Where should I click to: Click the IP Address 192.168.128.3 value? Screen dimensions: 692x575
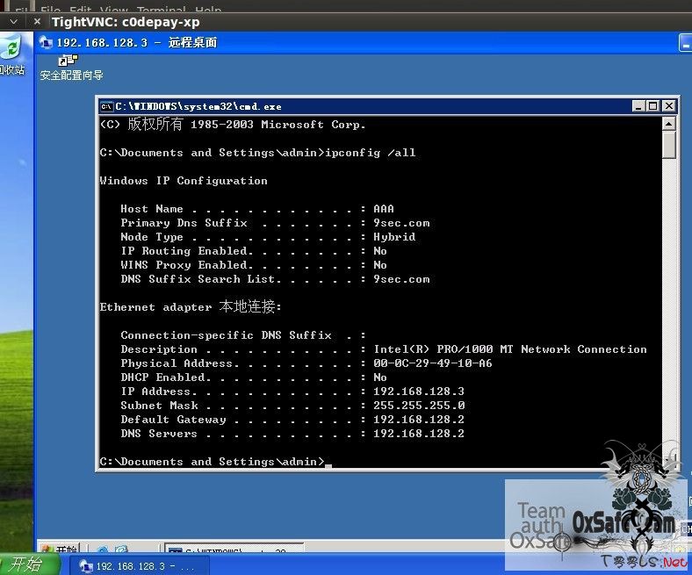[419, 392]
